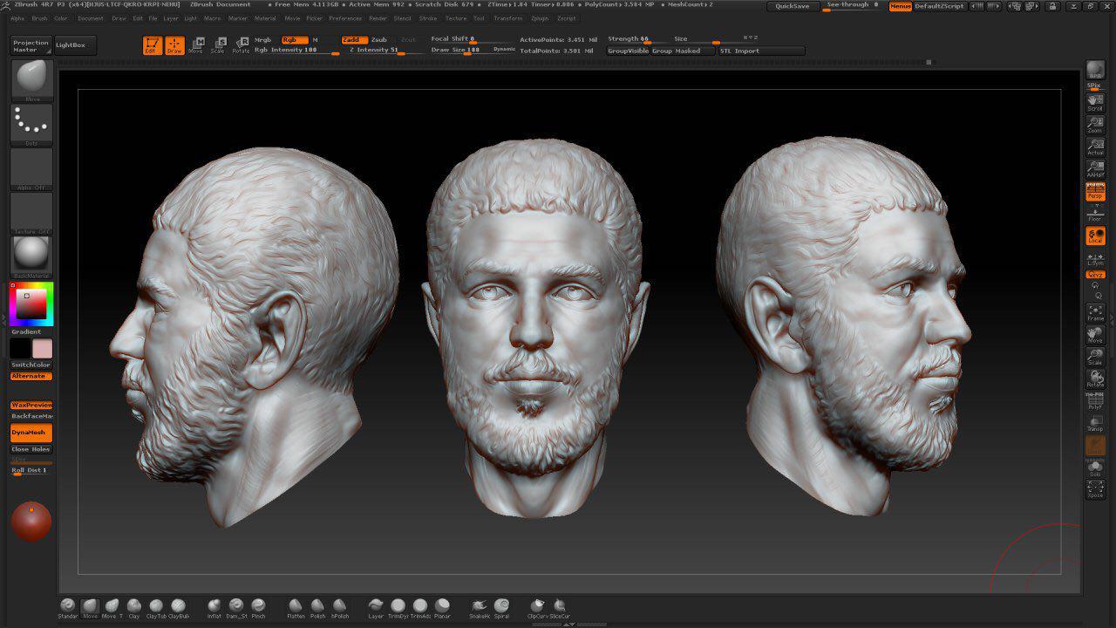The width and height of the screenshot is (1116, 628).
Task: Open the Document menu
Action: [x=90, y=18]
